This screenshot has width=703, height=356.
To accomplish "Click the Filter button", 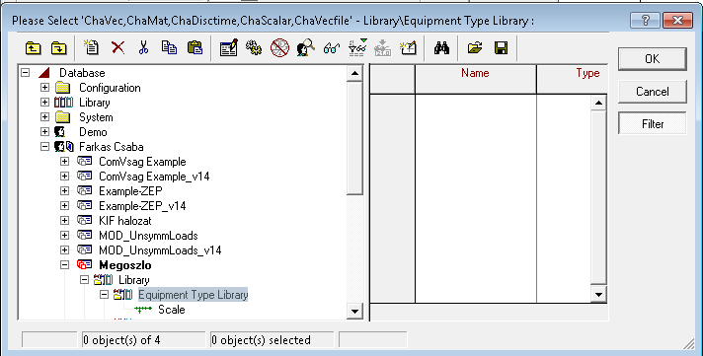I will [653, 123].
